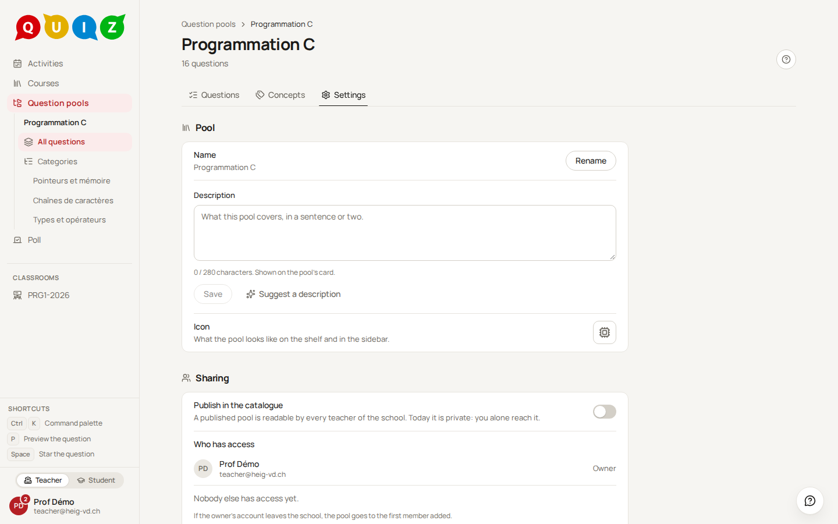Click the Sharing section people icon

click(x=186, y=378)
